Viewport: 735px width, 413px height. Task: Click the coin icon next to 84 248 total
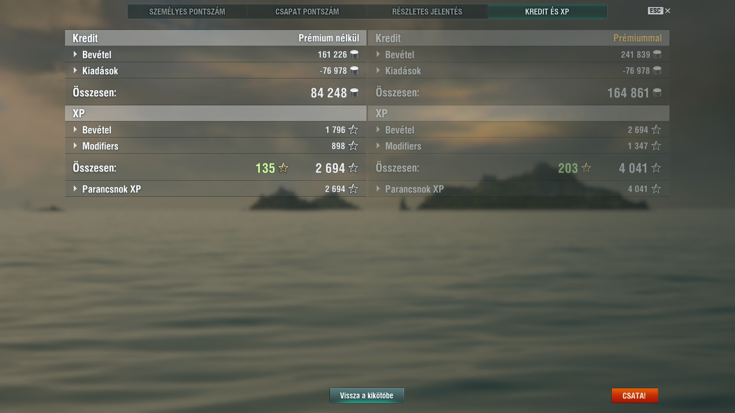tap(354, 92)
